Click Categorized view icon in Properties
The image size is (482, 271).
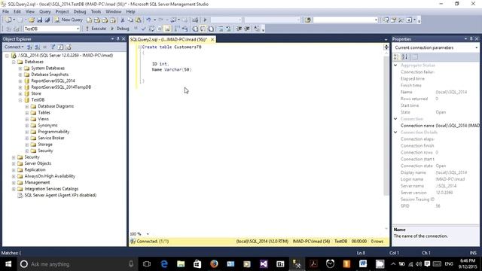tap(397, 57)
